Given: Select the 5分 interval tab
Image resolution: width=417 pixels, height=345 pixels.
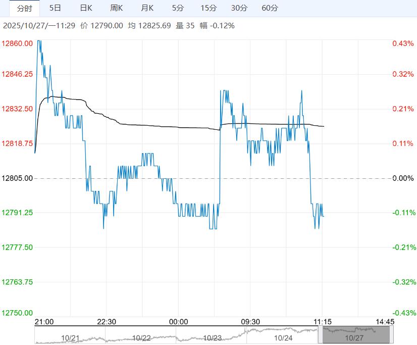Looking at the screenshot, I should [178, 8].
